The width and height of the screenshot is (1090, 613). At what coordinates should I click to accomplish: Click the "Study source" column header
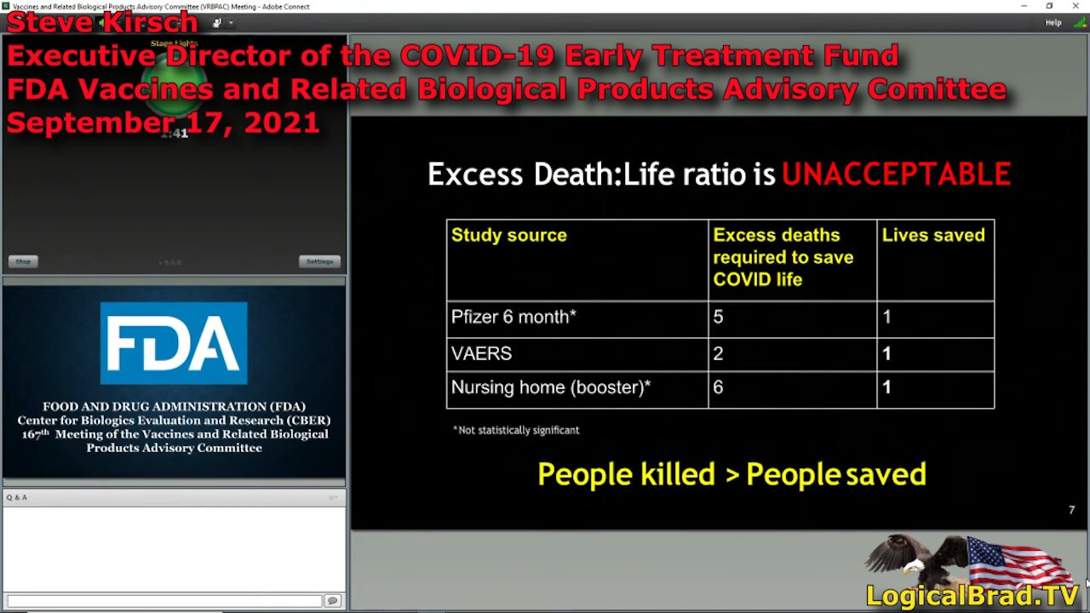pos(577,260)
